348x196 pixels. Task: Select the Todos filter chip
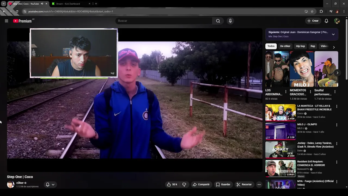(271, 46)
